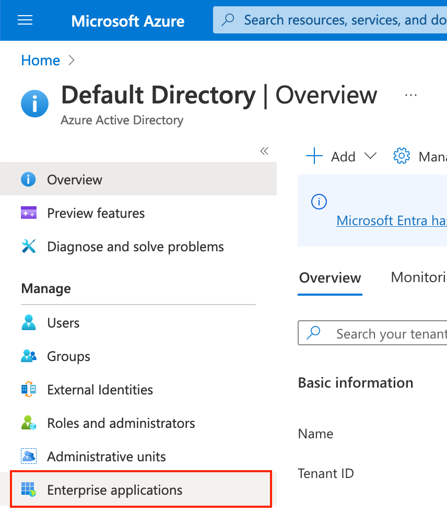Collapse the sidebar with double chevron

click(264, 151)
